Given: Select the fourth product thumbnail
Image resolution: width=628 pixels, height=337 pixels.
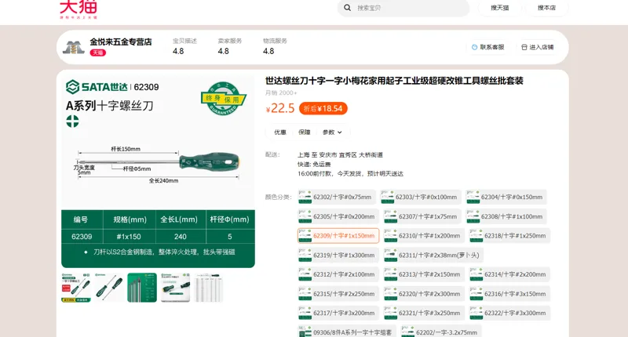Looking at the screenshot, I should [x=175, y=288].
